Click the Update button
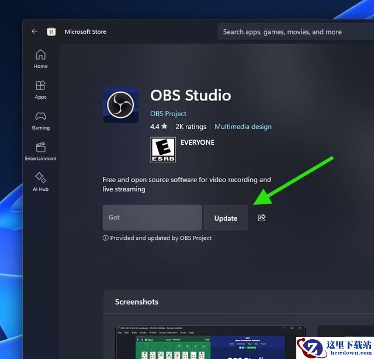Viewport: 374px width, 359px height. 226,218
